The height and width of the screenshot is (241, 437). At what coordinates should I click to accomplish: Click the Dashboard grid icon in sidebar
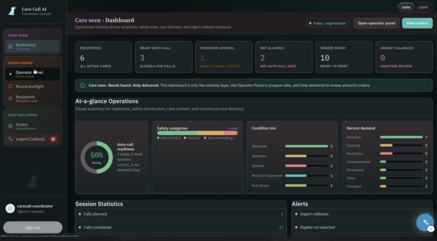pos(11,47)
